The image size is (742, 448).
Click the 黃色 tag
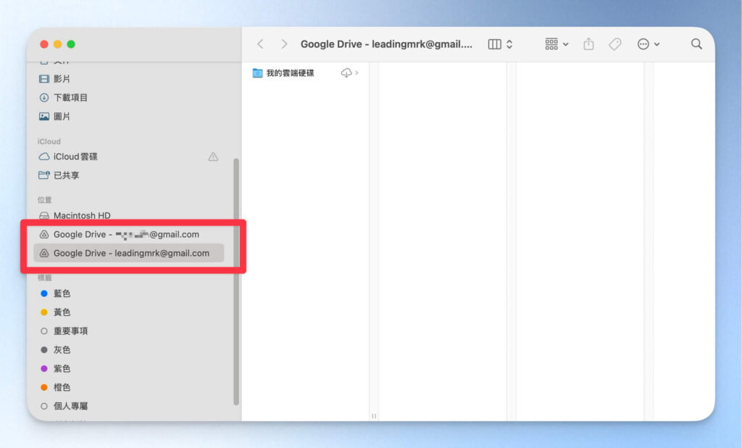pyautogui.click(x=128, y=312)
